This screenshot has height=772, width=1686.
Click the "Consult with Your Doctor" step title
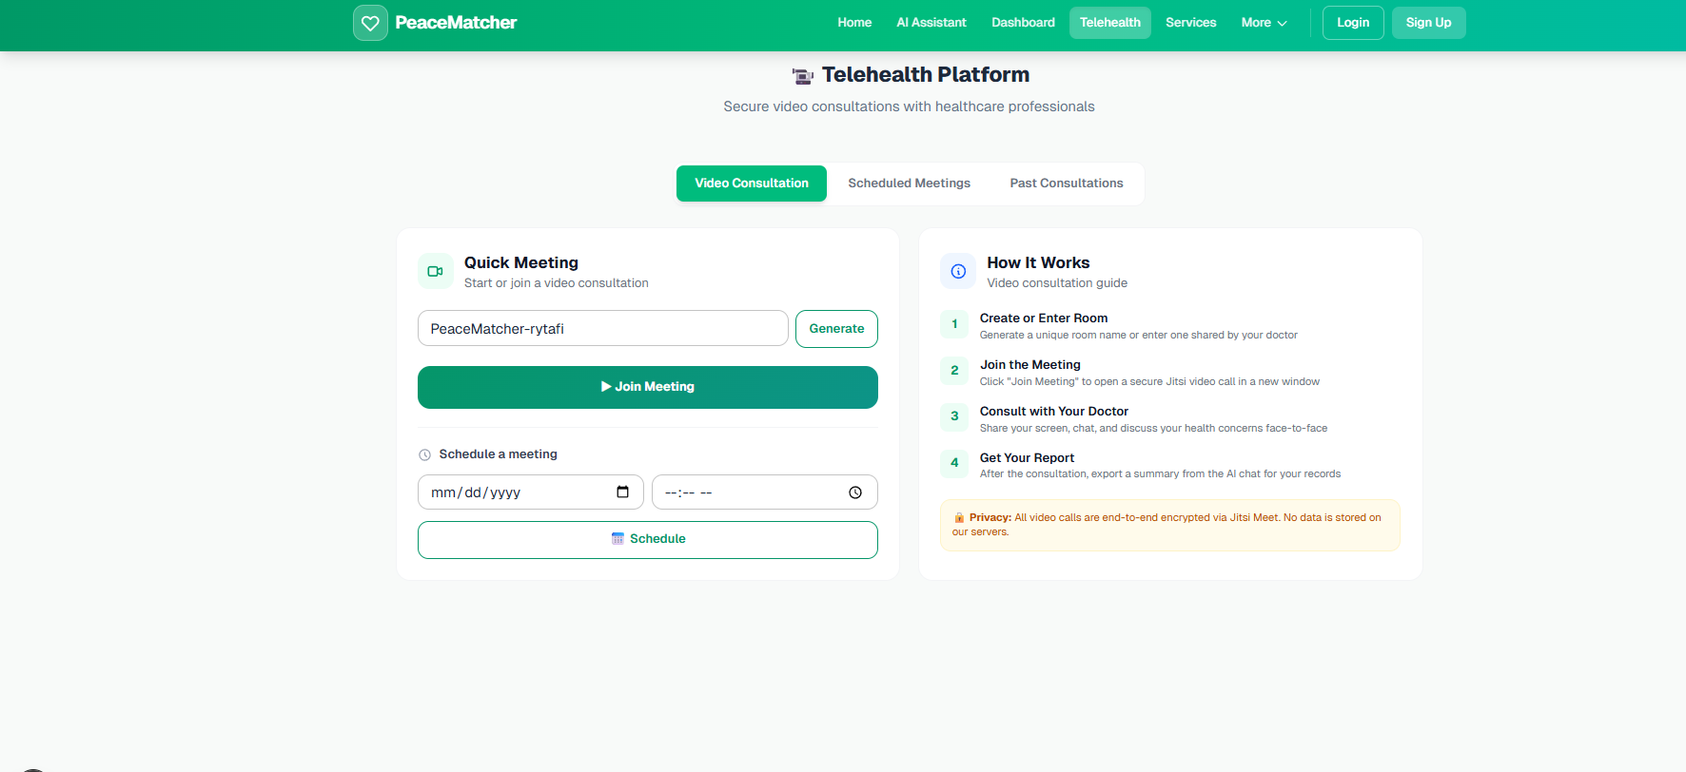(1054, 412)
